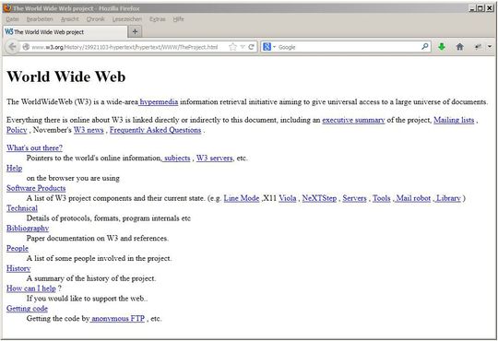This screenshot has height=341, width=498.
Task: Follow the Policy link
Action: [x=17, y=130]
